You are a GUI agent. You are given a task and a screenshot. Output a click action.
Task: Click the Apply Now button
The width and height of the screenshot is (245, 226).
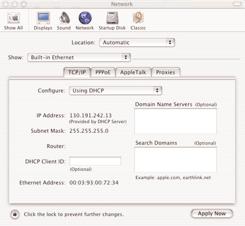click(x=212, y=214)
